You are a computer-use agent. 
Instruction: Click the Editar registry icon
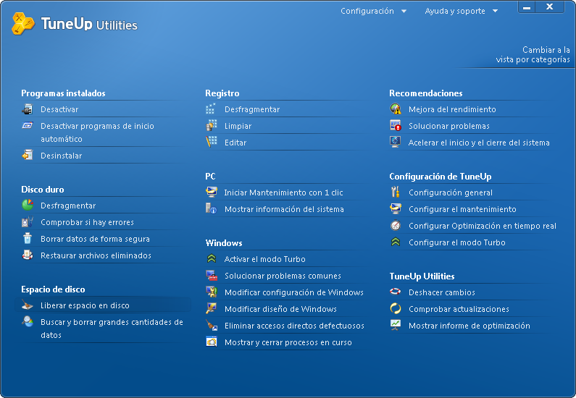tap(212, 142)
